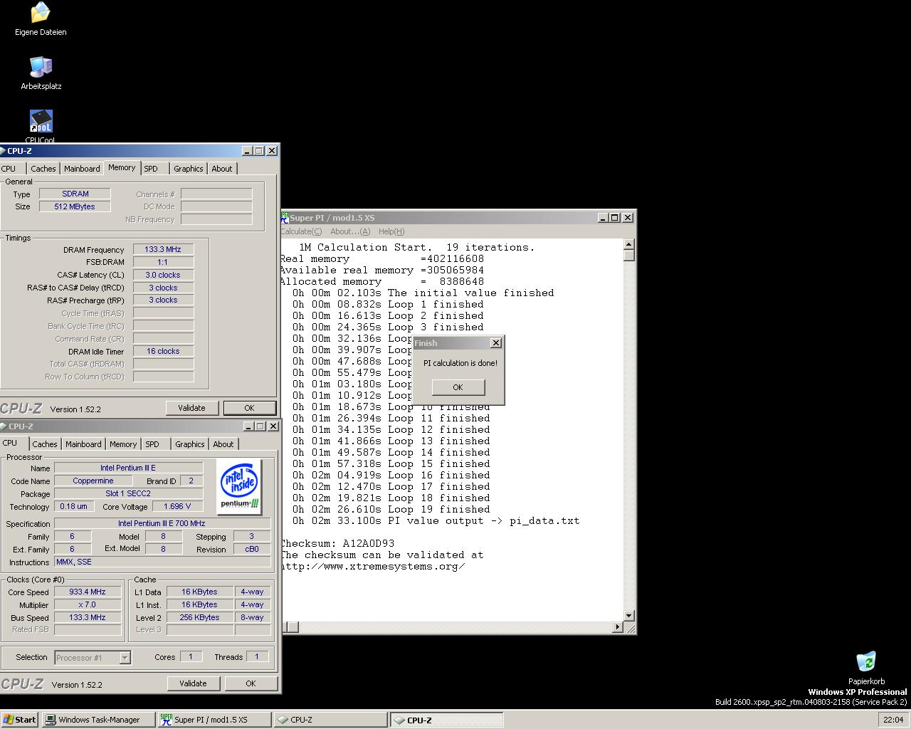911x729 pixels.
Task: Select Caches tab in lower CPU-Z window
Action: pos(45,444)
